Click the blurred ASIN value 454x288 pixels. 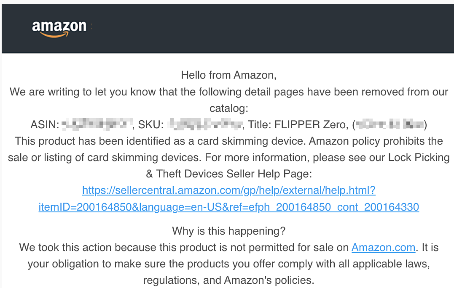coord(97,124)
